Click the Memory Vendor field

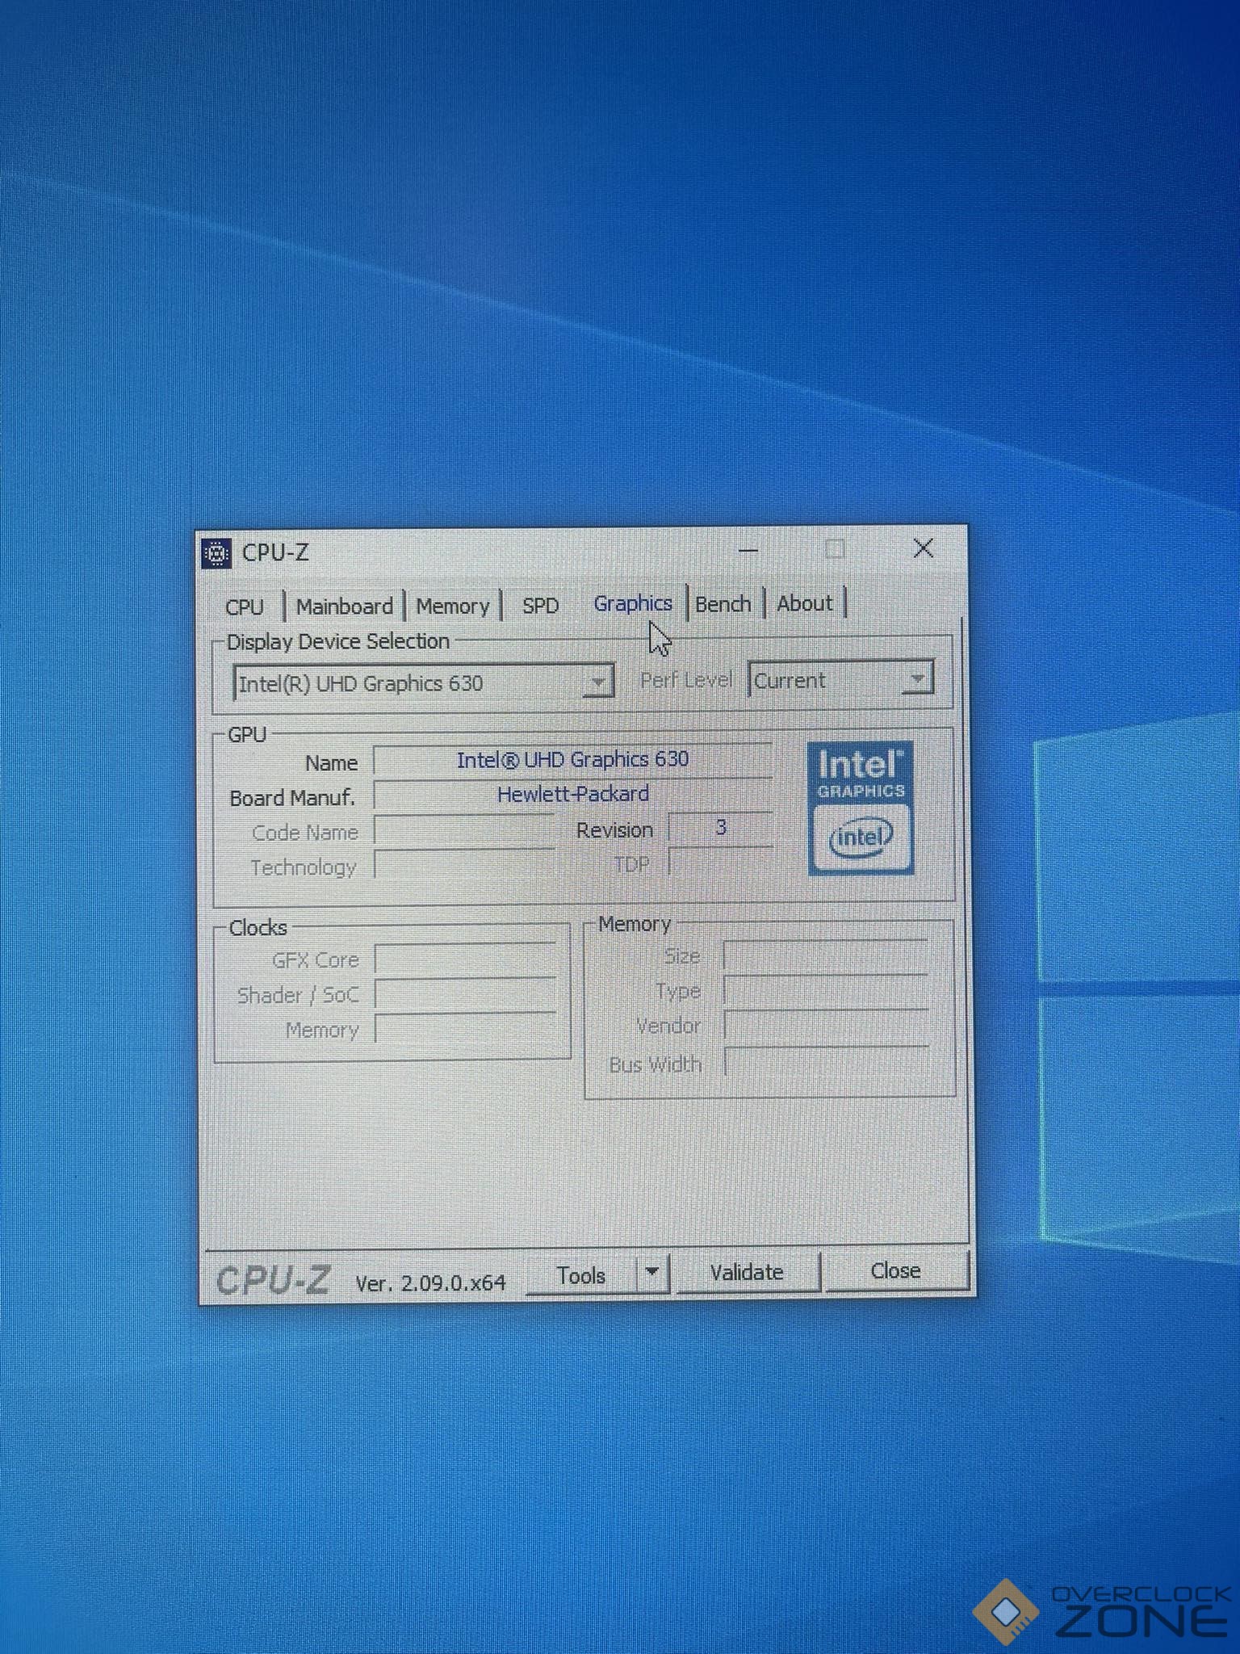pos(826,1026)
